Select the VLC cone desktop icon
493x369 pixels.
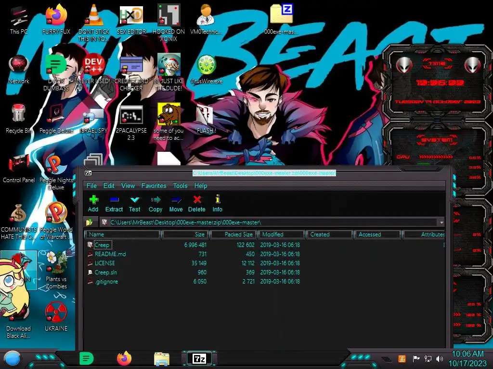tap(93, 23)
